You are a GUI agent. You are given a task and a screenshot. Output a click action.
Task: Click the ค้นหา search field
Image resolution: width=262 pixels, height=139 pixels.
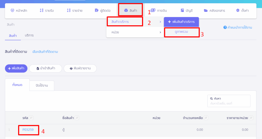(229, 101)
